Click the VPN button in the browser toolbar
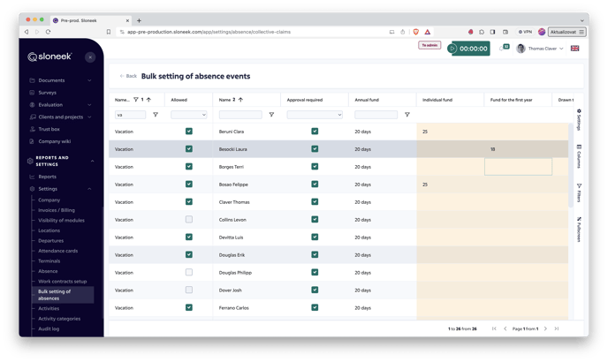Image resolution: width=608 pixels, height=362 pixels. tap(525, 32)
